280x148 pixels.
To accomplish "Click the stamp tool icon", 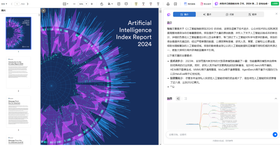I will (168, 4).
